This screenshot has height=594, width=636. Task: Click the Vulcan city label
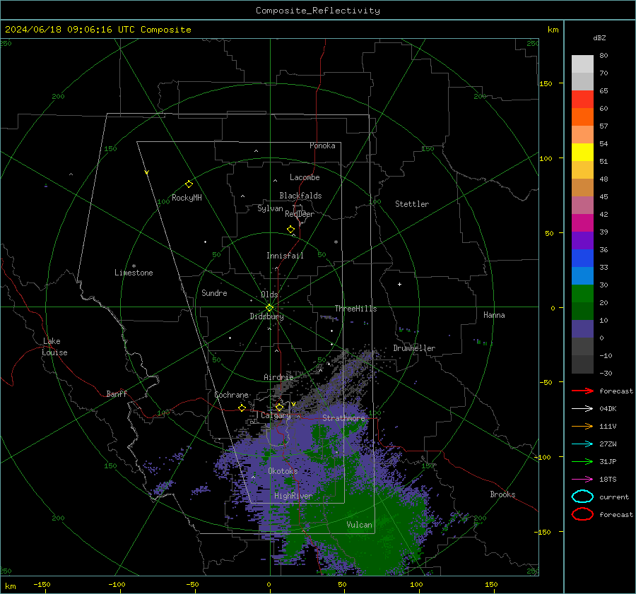(360, 525)
